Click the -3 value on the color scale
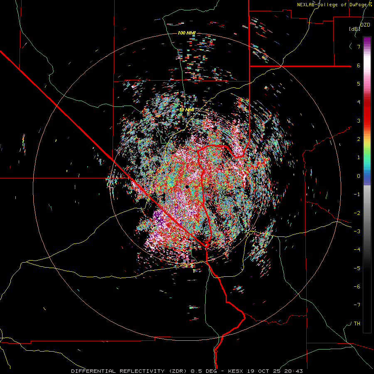Image resolution: width=374 pixels, height=374 pixels. (x=357, y=231)
